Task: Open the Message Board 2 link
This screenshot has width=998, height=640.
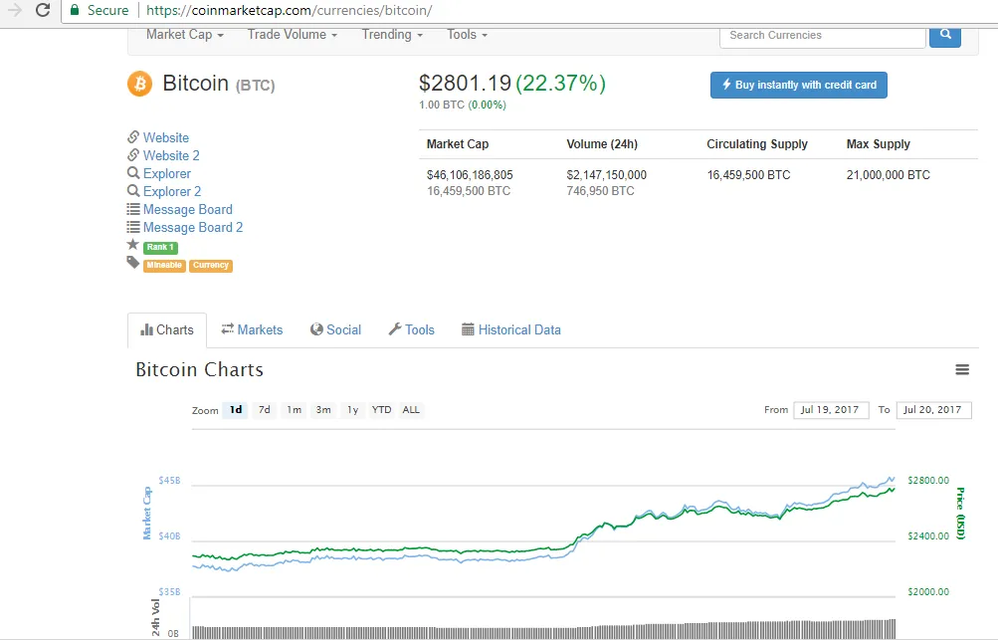Action: [193, 227]
